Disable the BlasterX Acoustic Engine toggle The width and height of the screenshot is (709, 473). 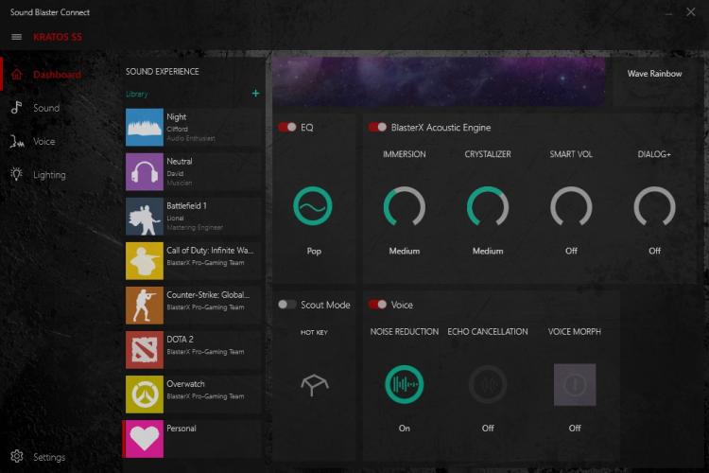tap(377, 127)
